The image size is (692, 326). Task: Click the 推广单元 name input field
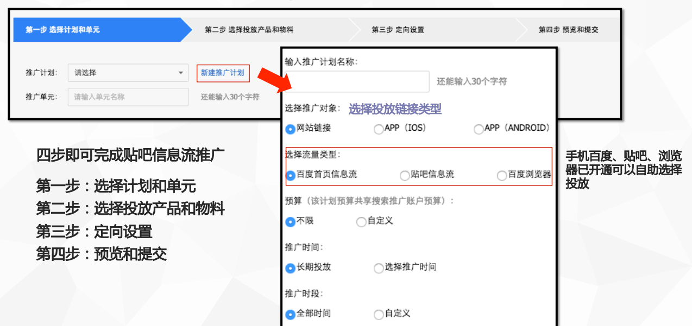128,97
